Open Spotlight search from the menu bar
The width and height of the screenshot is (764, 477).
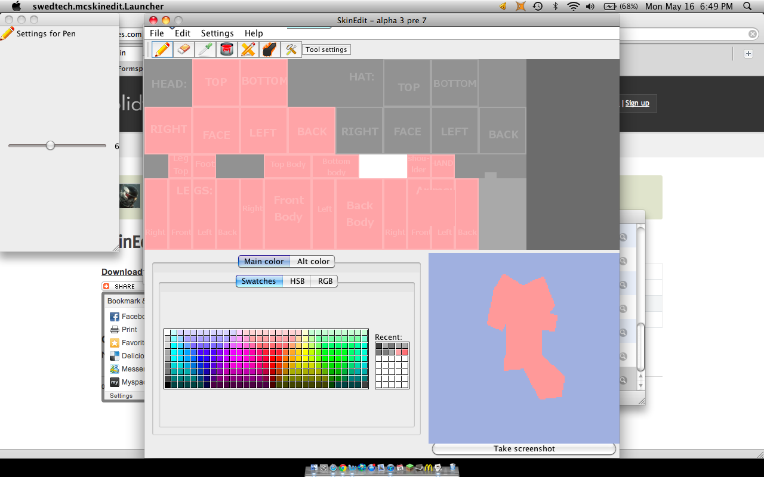click(x=745, y=7)
